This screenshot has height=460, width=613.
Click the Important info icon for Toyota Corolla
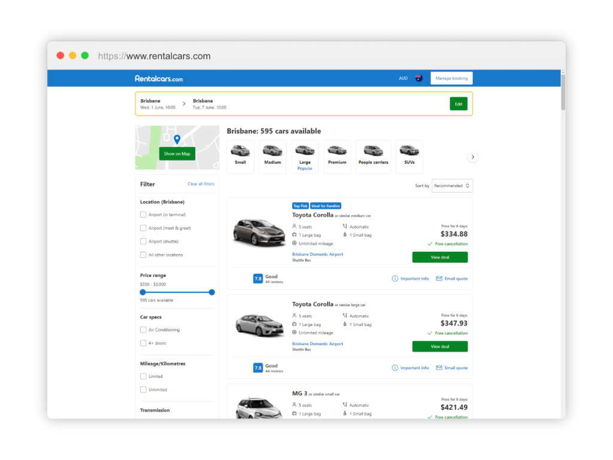coord(394,278)
